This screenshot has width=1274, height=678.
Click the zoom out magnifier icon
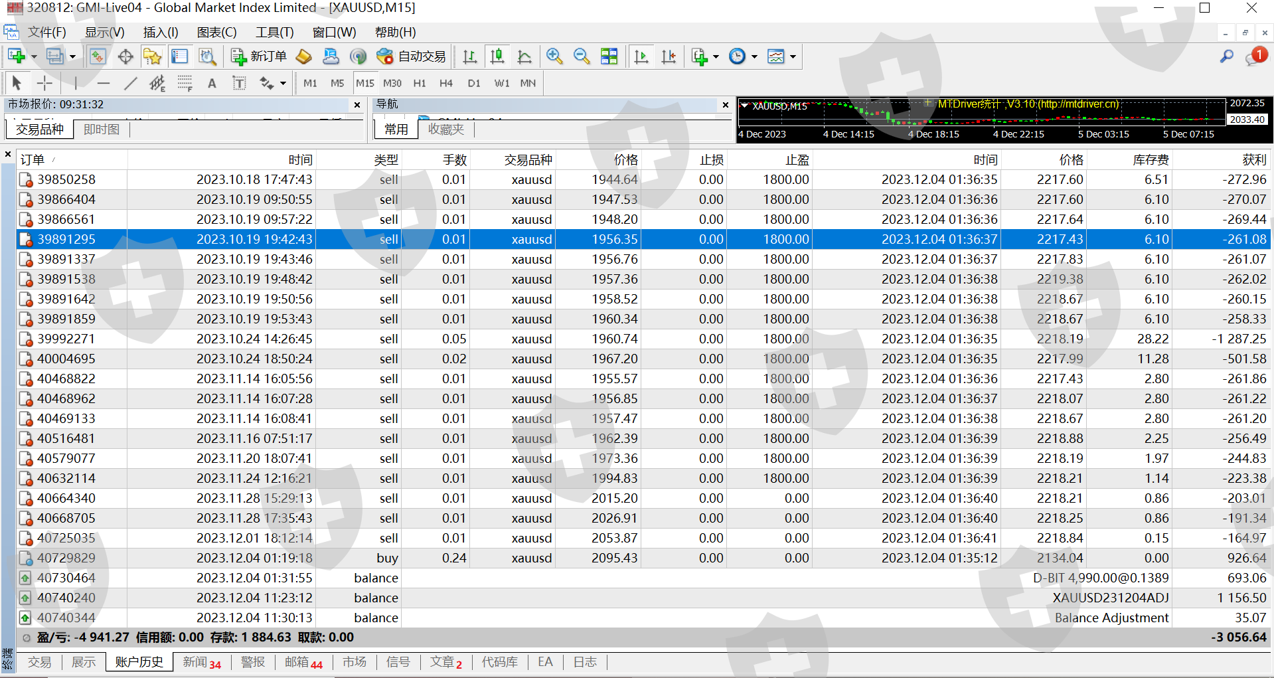582,56
